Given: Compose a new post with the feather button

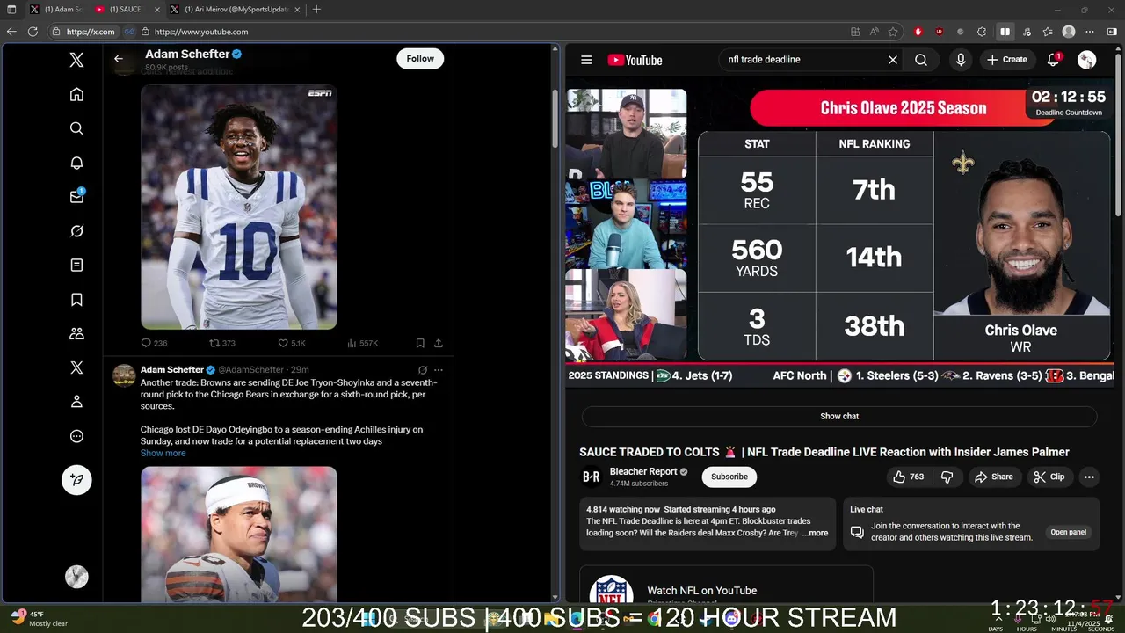Looking at the screenshot, I should click(76, 479).
